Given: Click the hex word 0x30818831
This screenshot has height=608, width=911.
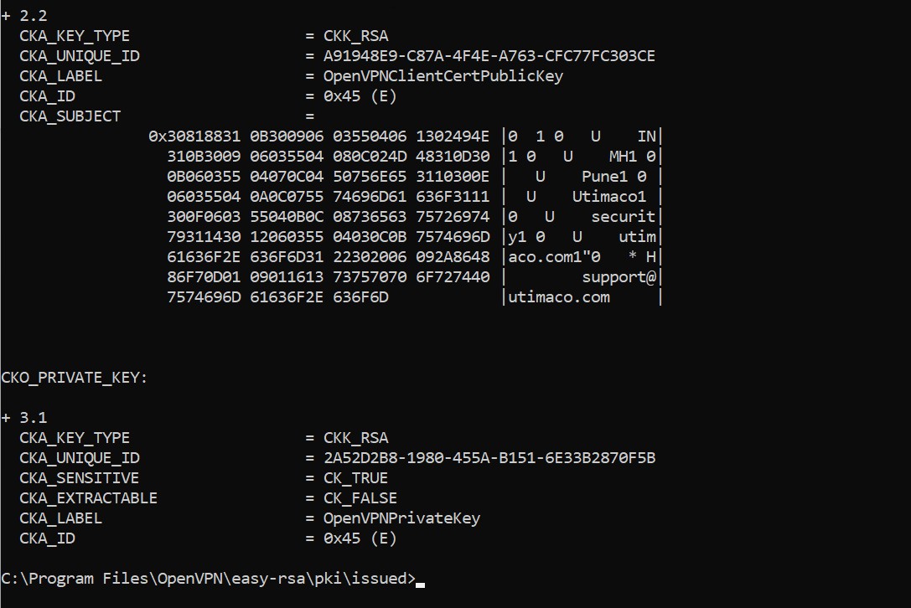Looking at the screenshot, I should [x=194, y=137].
